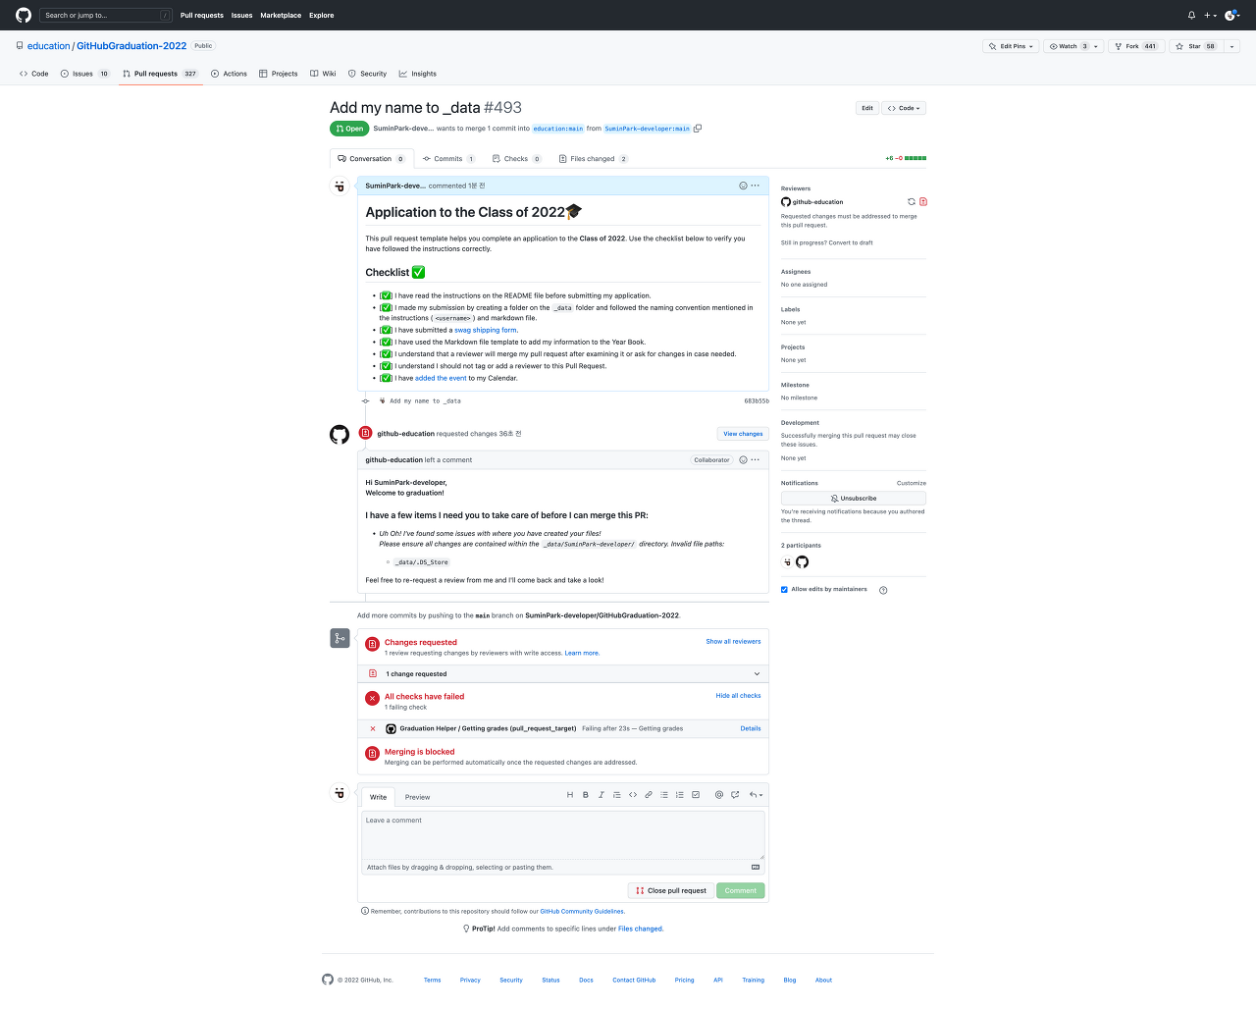Screen dimensions: 1256x1010
Task: Open Watch dropdown arrow
Action: (1096, 46)
